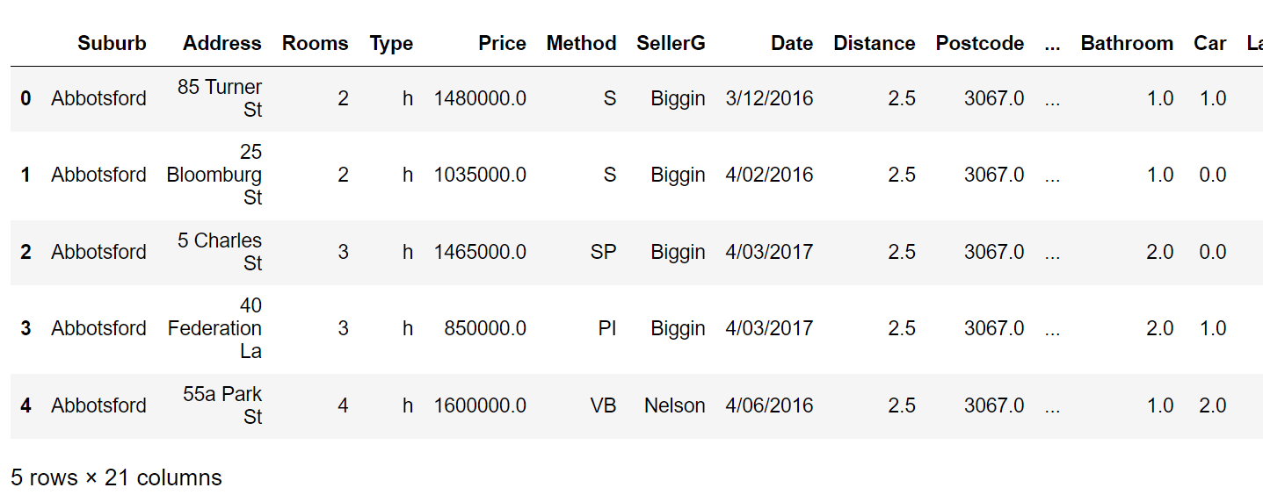This screenshot has width=1263, height=502.
Task: Click the '5 rows × 21 columns' text
Action: click(x=116, y=477)
